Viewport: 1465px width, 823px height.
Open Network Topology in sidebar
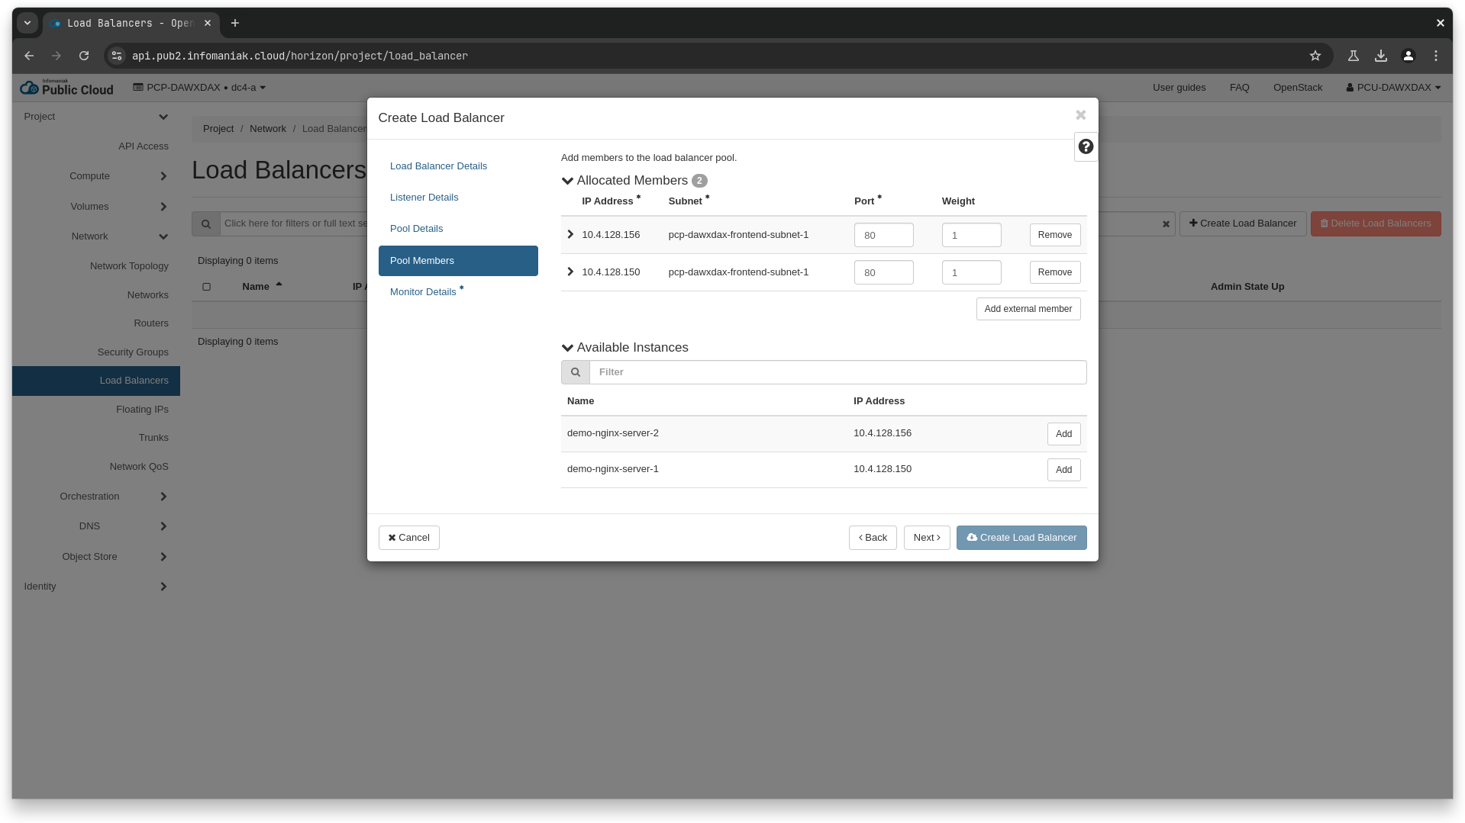(129, 266)
